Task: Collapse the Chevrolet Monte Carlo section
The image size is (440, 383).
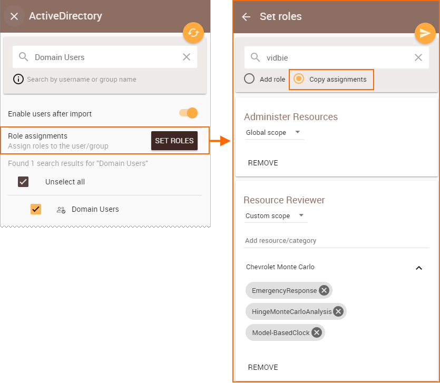Action: click(x=419, y=268)
